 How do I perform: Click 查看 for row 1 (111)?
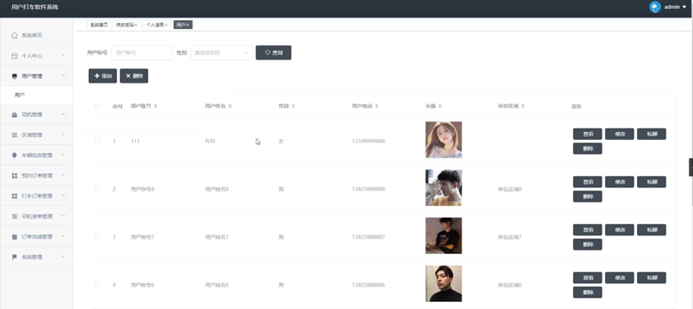click(x=587, y=134)
